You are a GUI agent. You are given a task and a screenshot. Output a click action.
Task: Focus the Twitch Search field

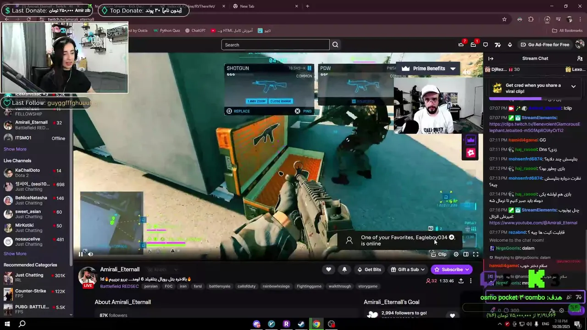275,44
